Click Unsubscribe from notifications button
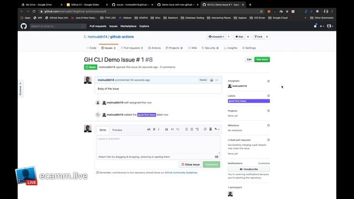354x199 pixels. click(249, 169)
